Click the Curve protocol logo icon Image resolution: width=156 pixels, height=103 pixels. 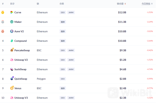point(12,12)
